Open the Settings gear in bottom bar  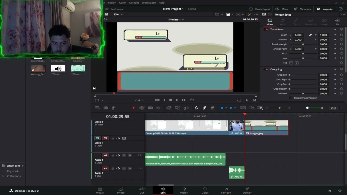pyautogui.click(x=340, y=191)
